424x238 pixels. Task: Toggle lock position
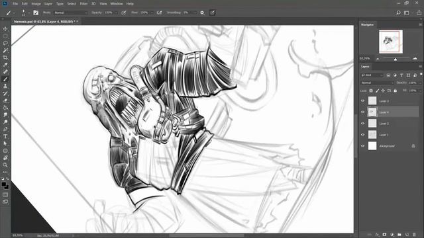[383, 91]
